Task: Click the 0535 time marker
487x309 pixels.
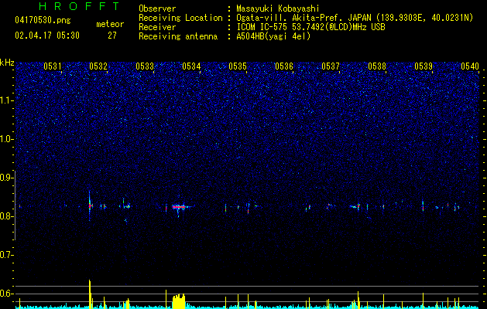Action: tap(238, 66)
